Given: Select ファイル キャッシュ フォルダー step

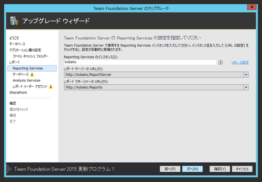Looking at the screenshot, I should tap(30, 56).
